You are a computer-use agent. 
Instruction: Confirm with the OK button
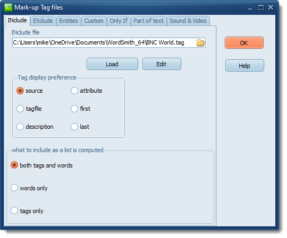pos(244,43)
